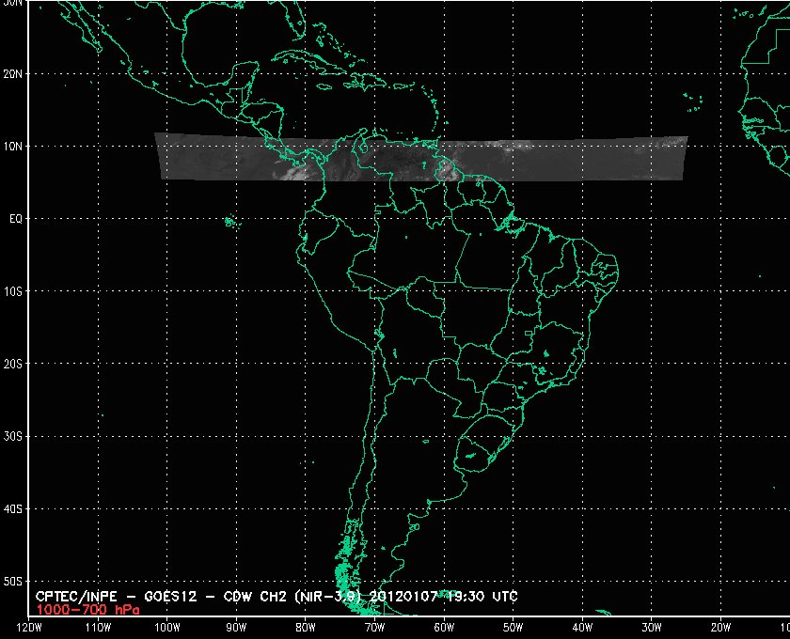The height and width of the screenshot is (639, 790).
Task: Click the 10N latitude label
Action: [x=13, y=147]
